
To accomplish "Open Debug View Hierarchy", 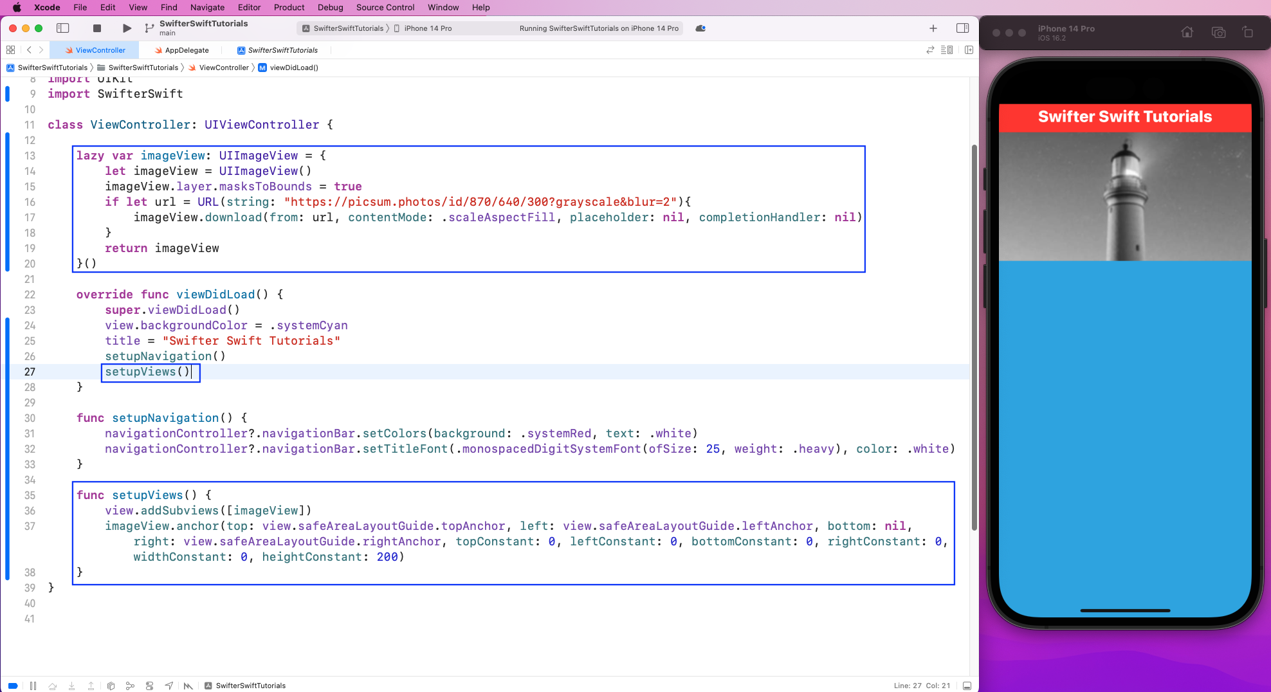I will pos(111,686).
